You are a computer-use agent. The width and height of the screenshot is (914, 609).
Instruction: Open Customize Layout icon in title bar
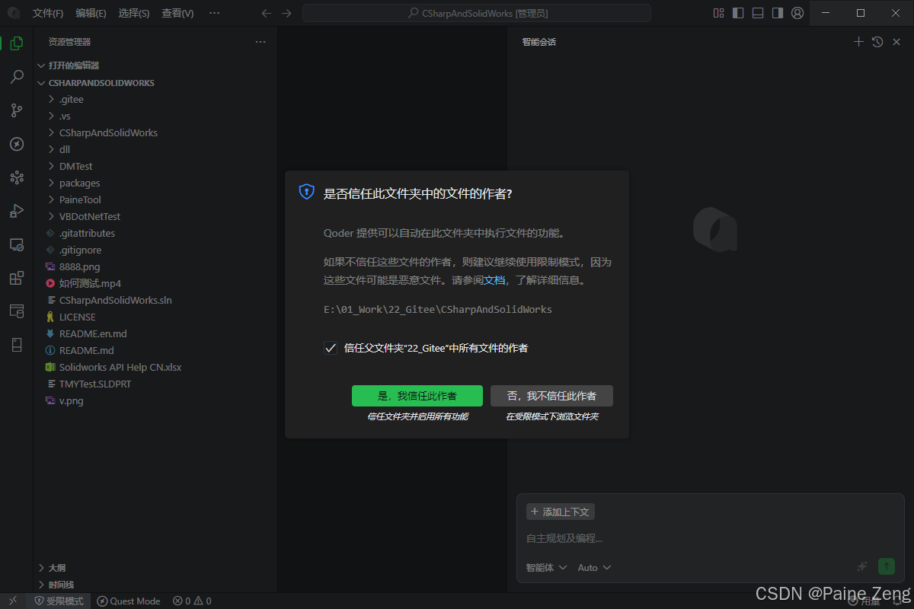pos(718,13)
